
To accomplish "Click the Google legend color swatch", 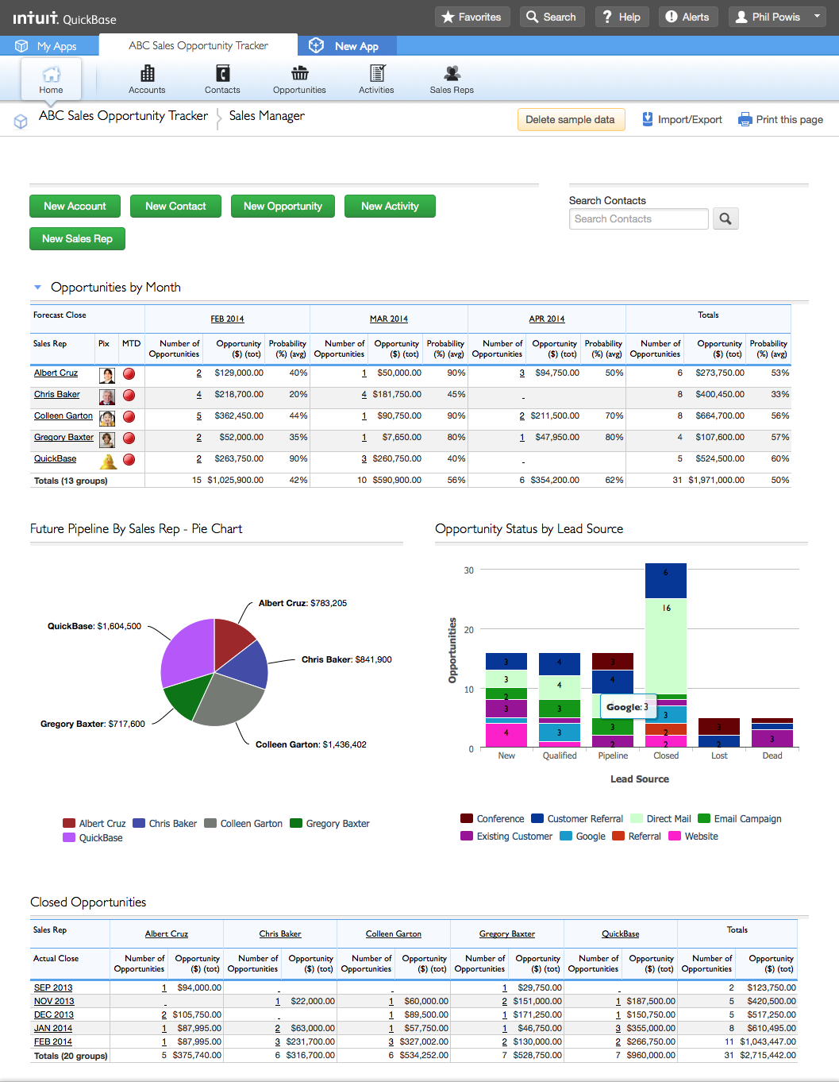I will tap(566, 836).
